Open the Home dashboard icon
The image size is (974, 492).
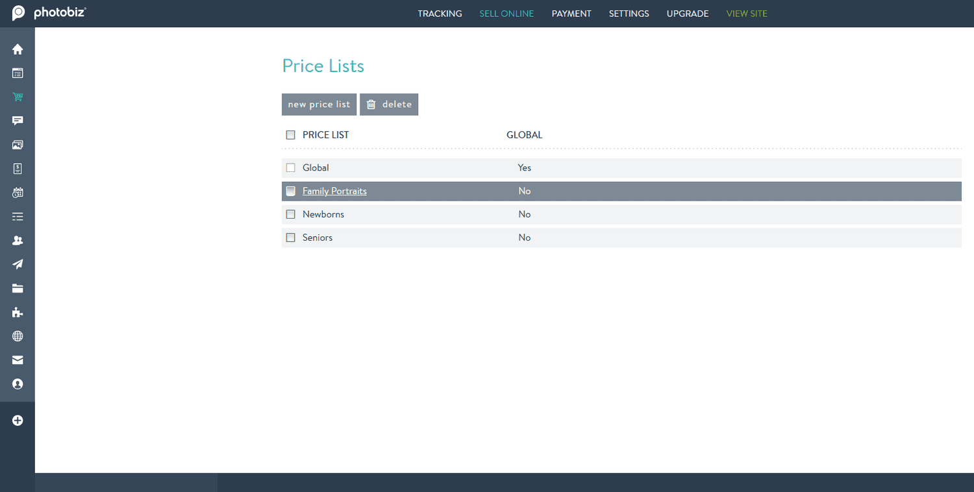click(18, 49)
